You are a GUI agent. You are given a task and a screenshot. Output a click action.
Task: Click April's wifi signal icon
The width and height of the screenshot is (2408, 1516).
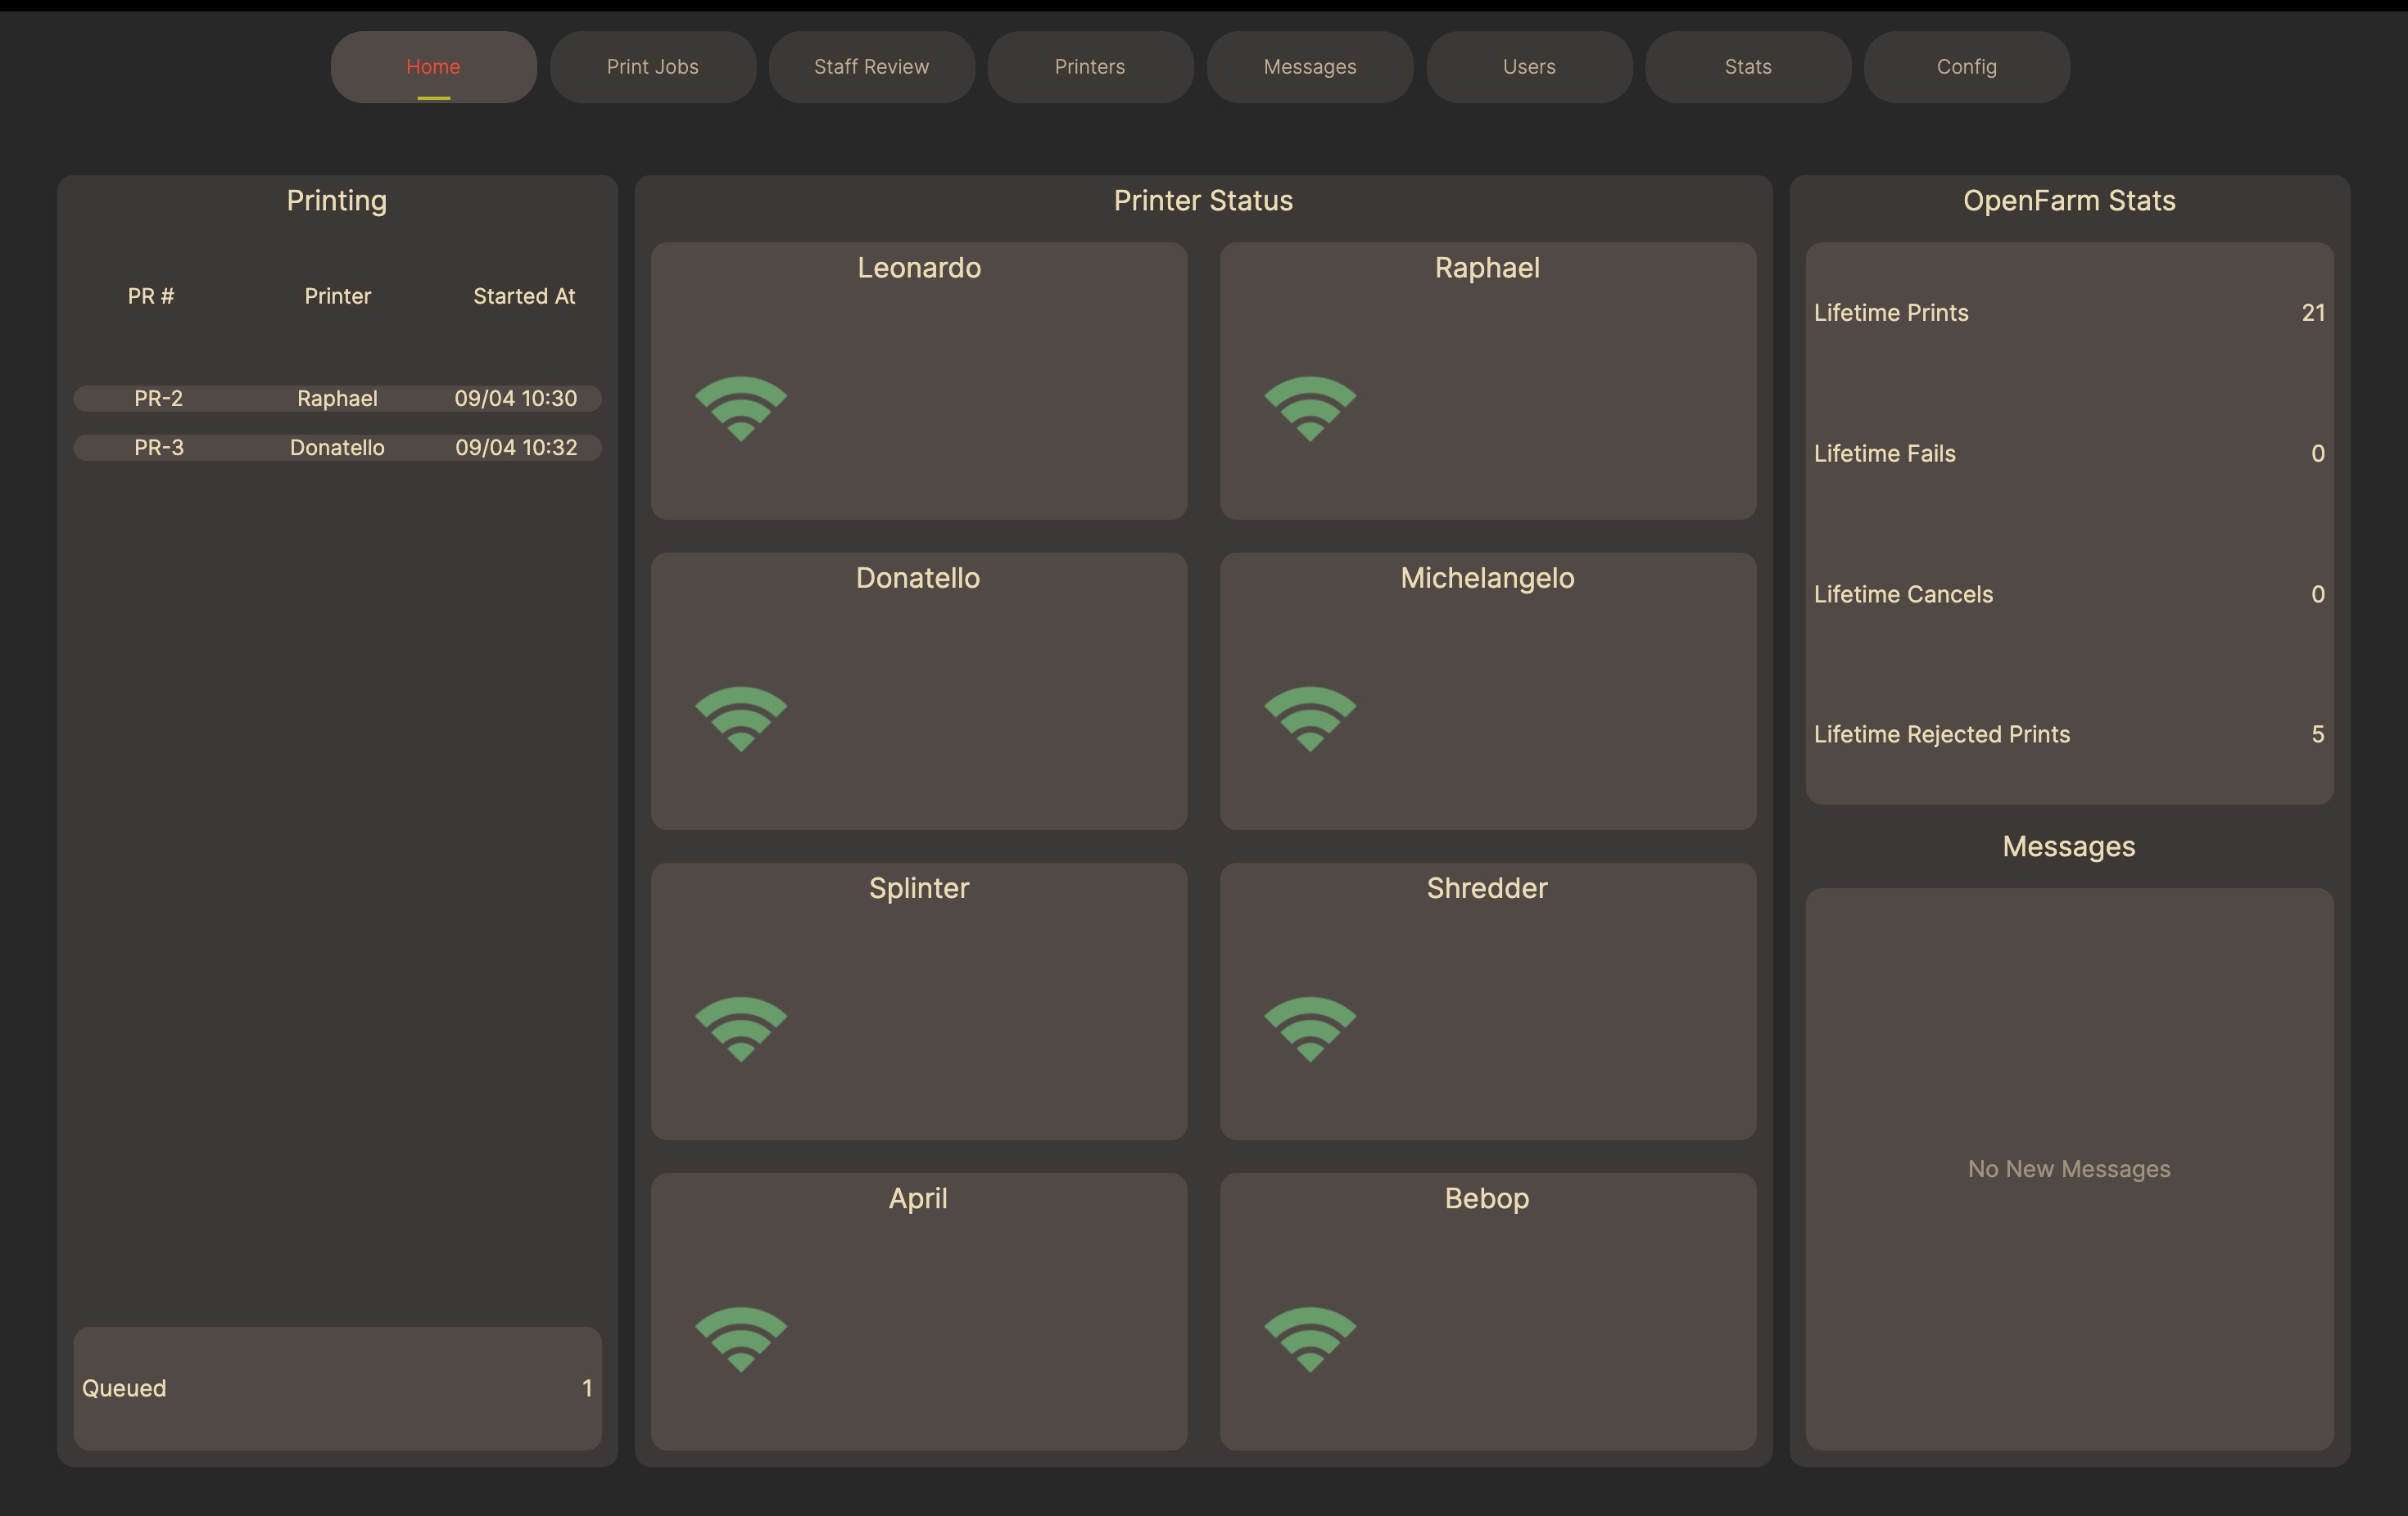coord(740,1340)
